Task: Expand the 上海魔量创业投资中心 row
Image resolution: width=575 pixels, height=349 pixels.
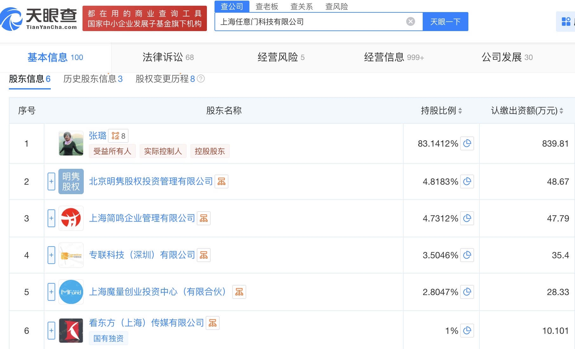Action: pyautogui.click(x=51, y=292)
